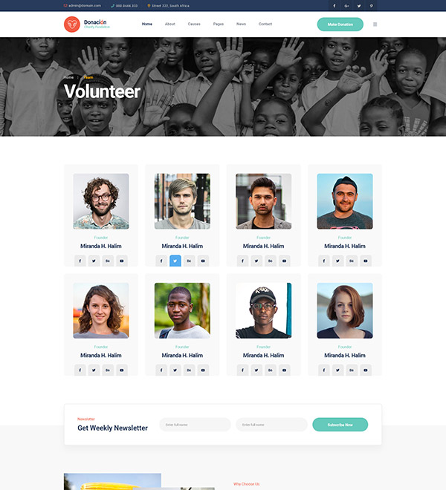Focus the first newsletter name field
446x490 pixels.
195,425
